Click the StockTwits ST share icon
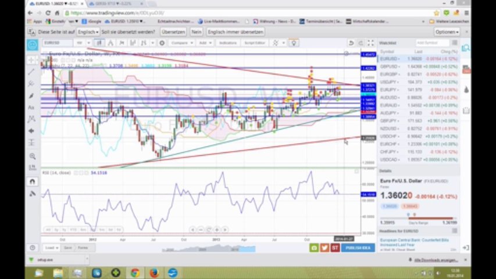The image size is (496, 279). pyautogui.click(x=336, y=248)
